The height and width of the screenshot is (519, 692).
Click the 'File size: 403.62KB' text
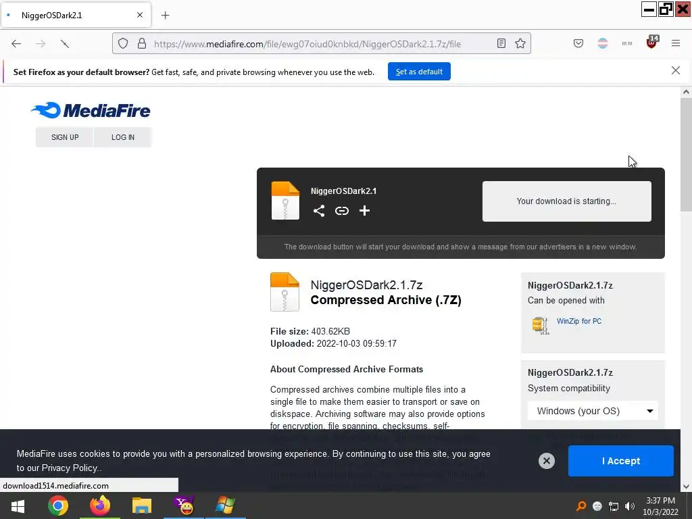[x=310, y=331]
